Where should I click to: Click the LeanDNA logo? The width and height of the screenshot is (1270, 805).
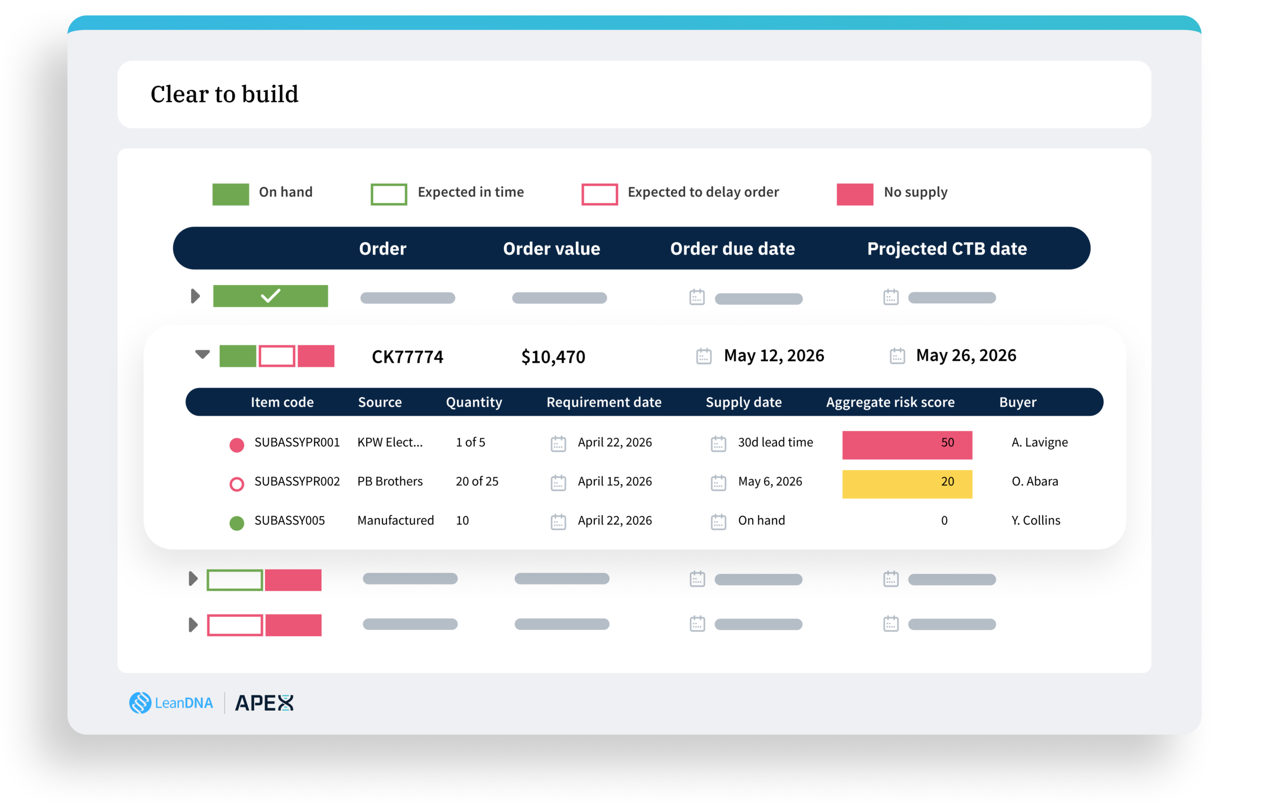point(171,703)
